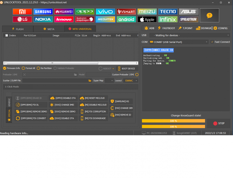Open the Android brand section
Screen dimensions: 233x178
point(126,19)
